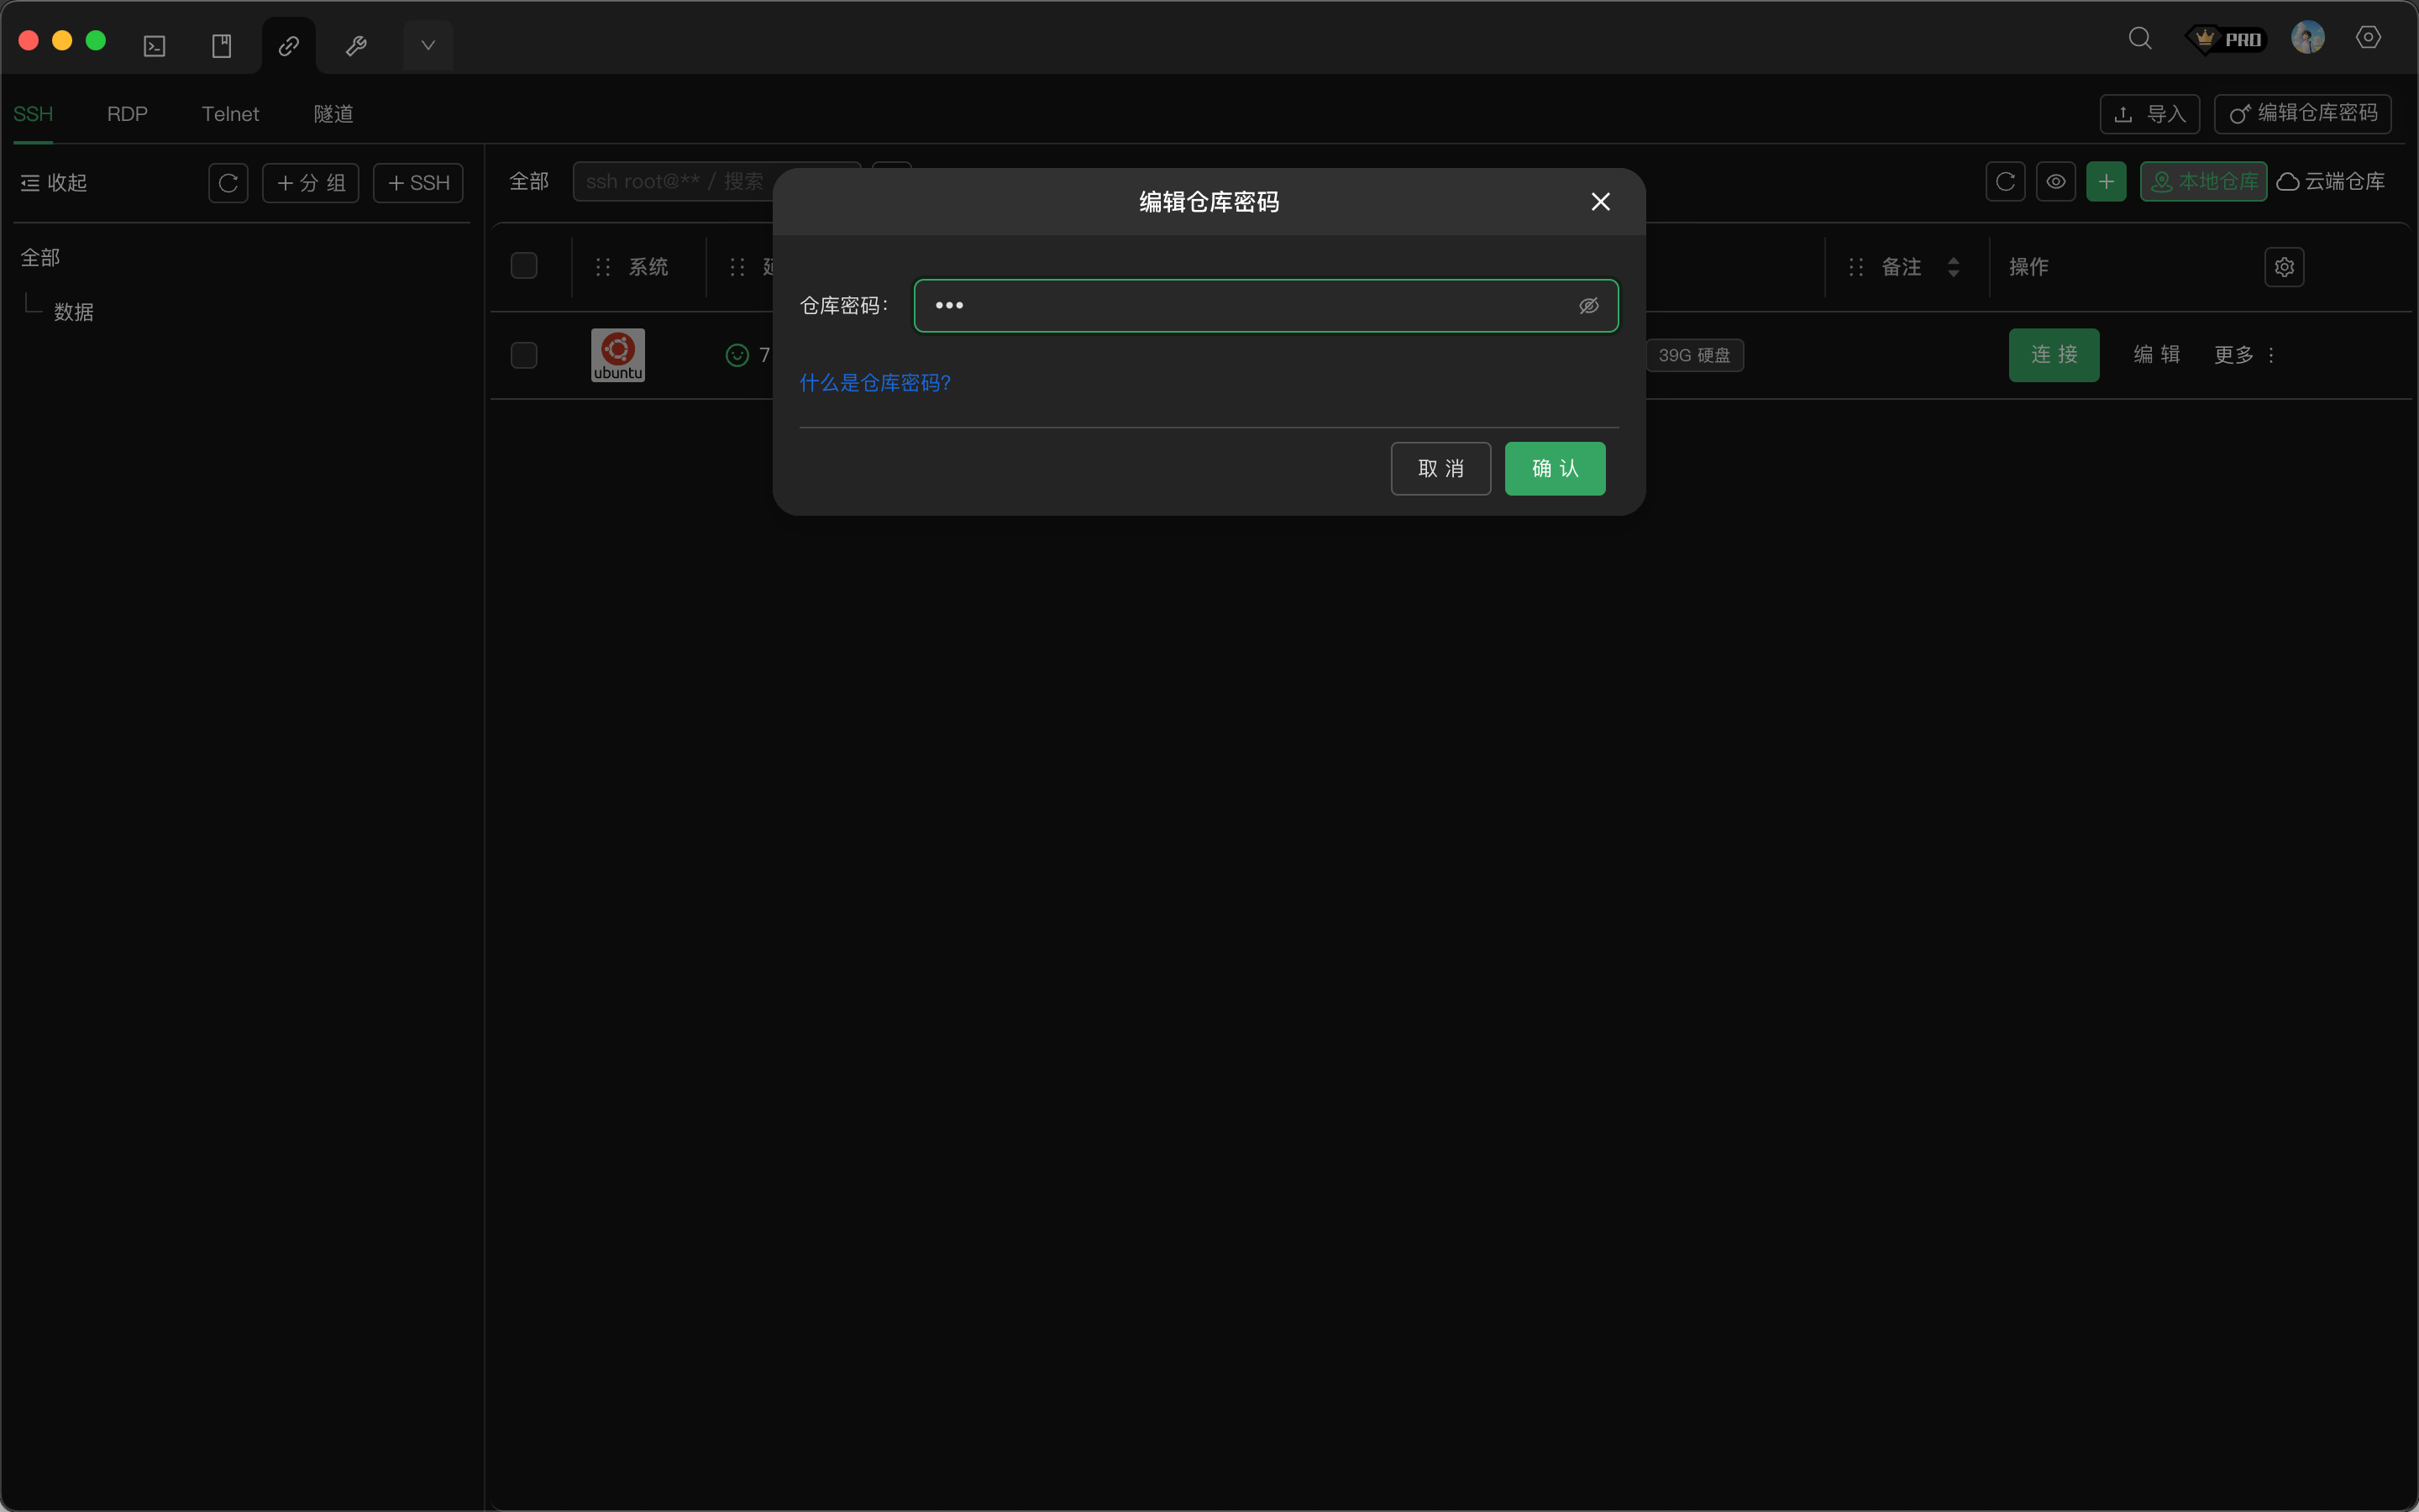Click the search magnifier icon
Image resolution: width=2419 pixels, height=1512 pixels.
(x=2139, y=39)
